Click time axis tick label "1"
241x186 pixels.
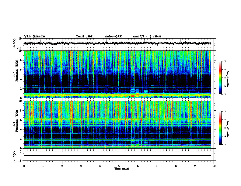coord(43,166)
